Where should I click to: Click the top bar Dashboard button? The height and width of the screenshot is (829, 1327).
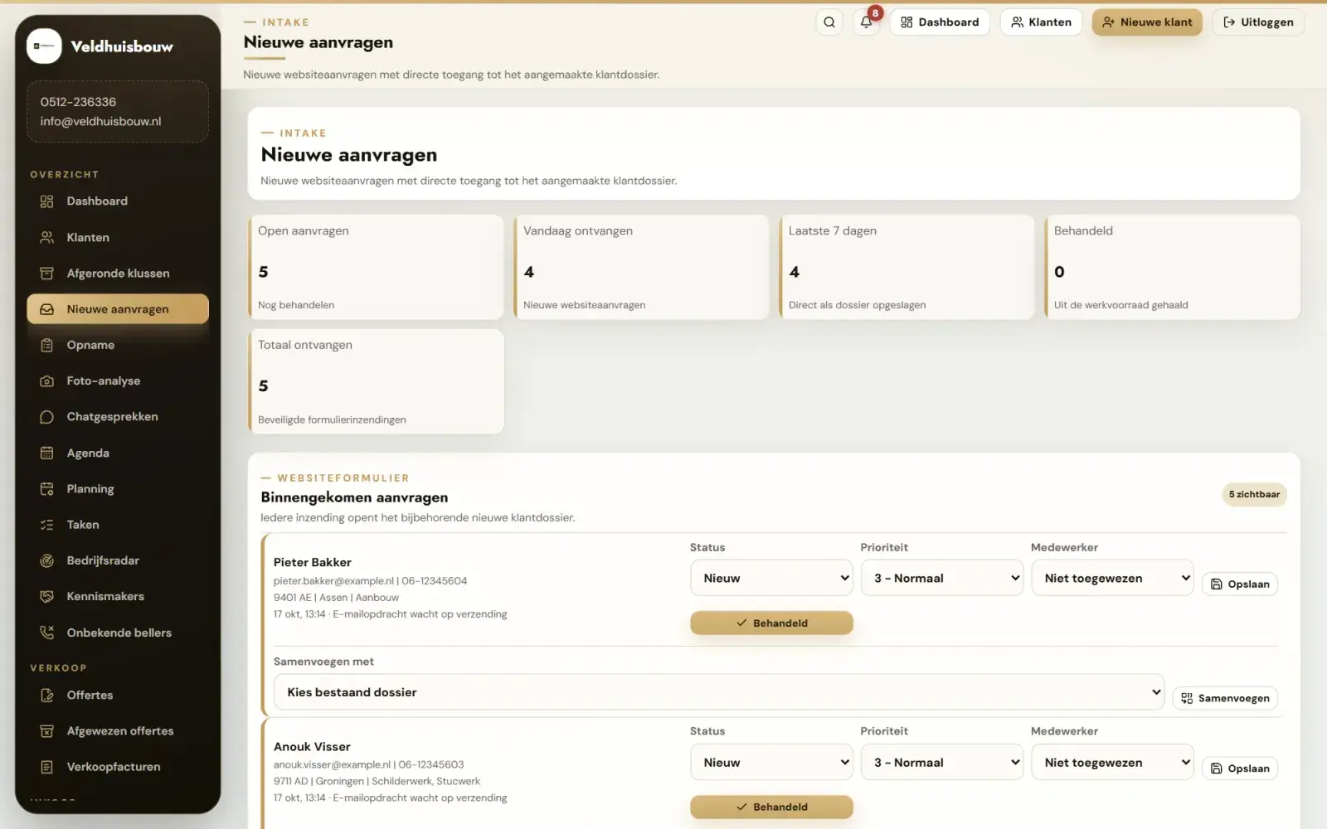tap(940, 22)
